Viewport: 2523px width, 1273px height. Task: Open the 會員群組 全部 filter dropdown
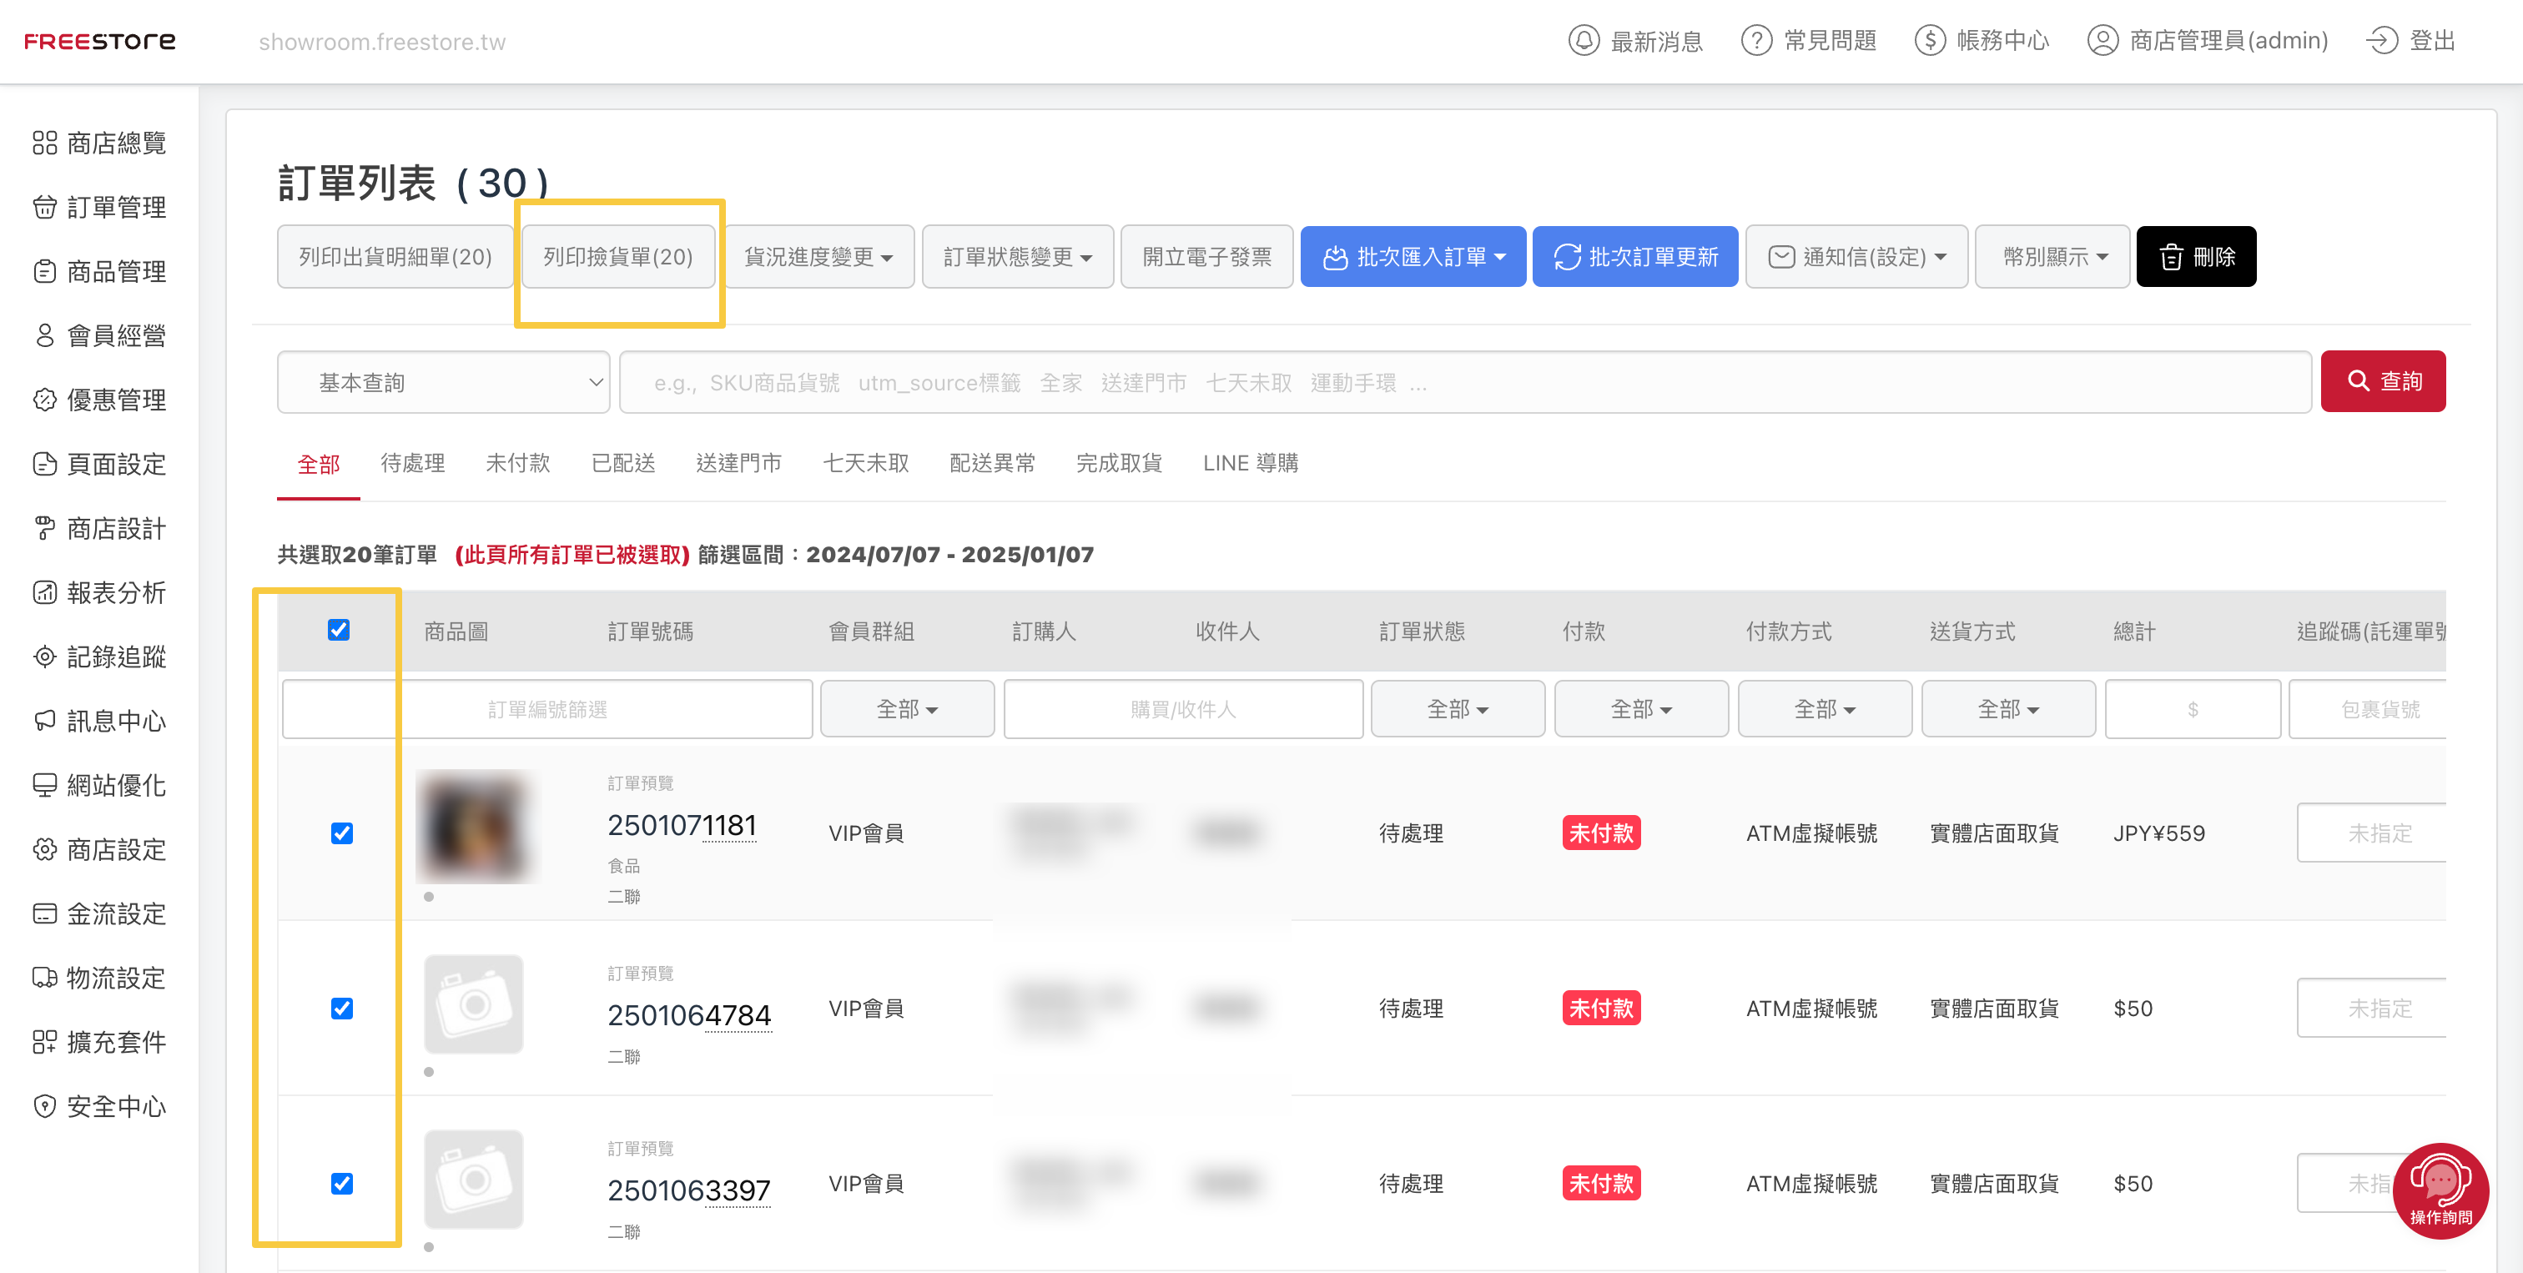907,709
